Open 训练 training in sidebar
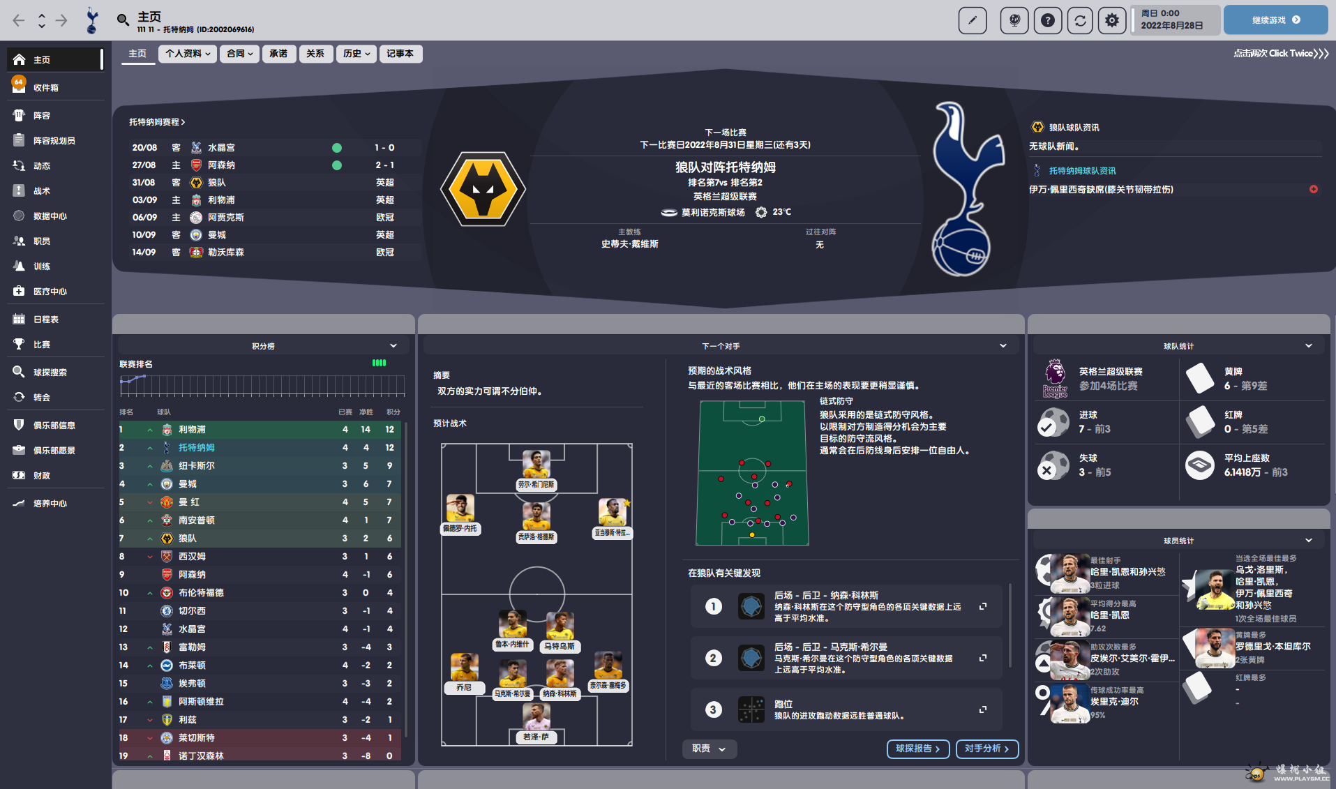The height and width of the screenshot is (789, 1336). click(x=56, y=266)
